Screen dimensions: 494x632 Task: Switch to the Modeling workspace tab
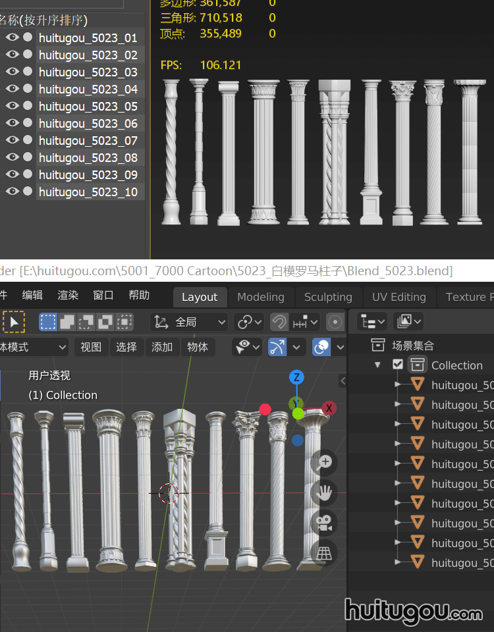(261, 297)
